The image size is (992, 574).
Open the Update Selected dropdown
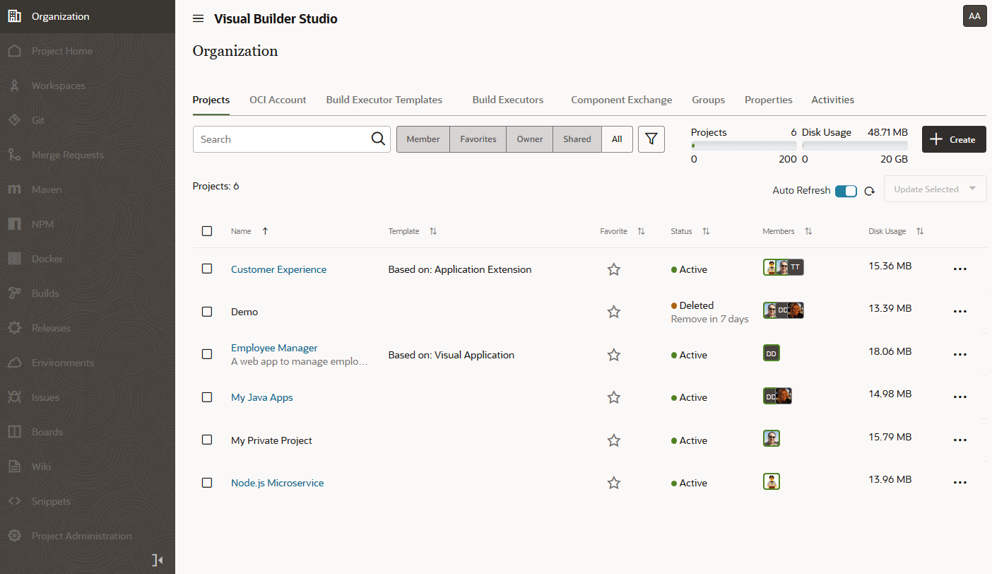(935, 189)
